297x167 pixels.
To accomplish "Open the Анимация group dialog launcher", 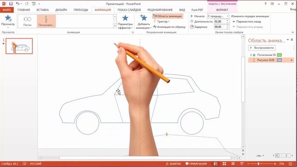I will [132, 32].
